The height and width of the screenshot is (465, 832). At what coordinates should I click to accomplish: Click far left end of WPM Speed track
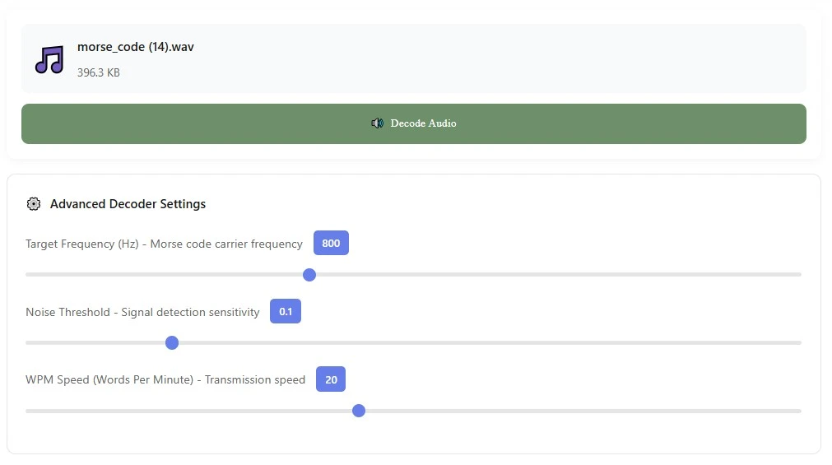coord(30,411)
